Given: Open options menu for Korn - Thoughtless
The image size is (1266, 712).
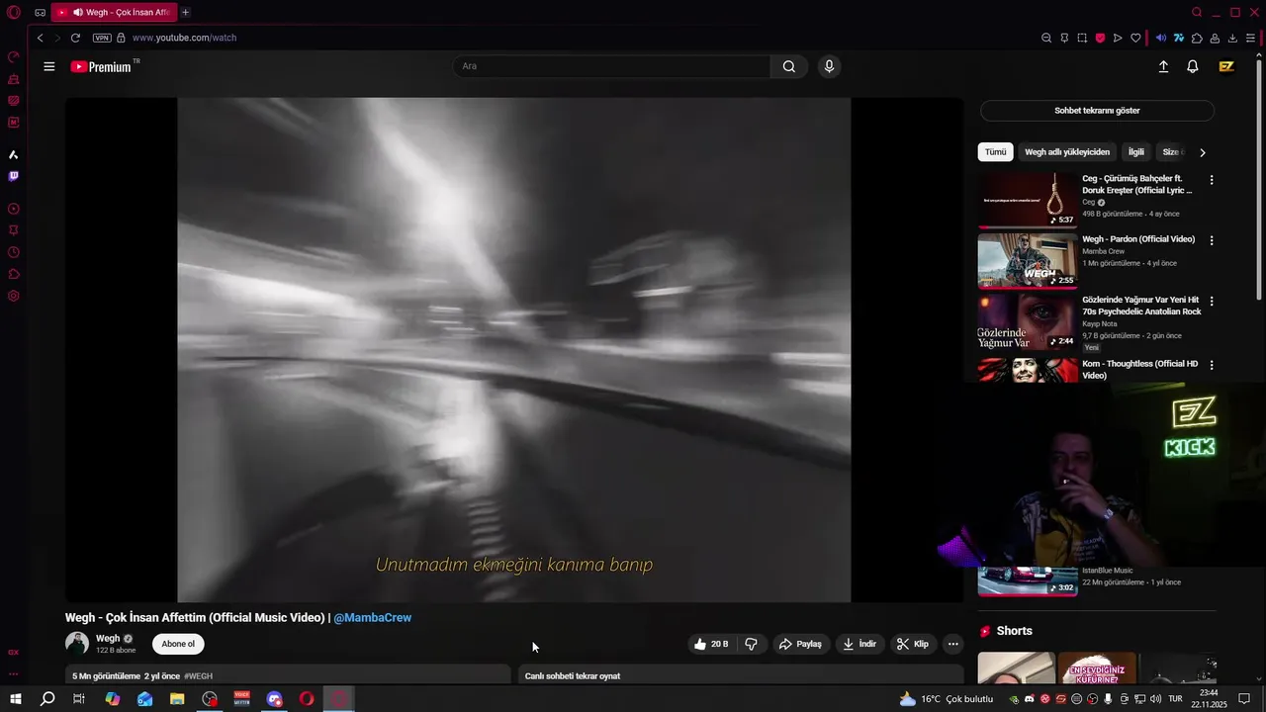Looking at the screenshot, I should [1212, 365].
